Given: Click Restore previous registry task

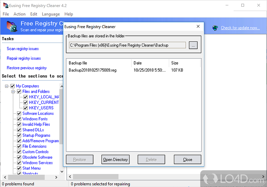Looking at the screenshot, I should point(27,68).
